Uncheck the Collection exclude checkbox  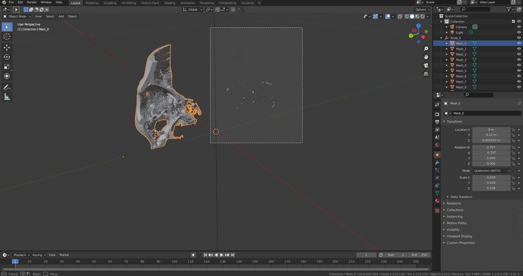click(x=513, y=21)
